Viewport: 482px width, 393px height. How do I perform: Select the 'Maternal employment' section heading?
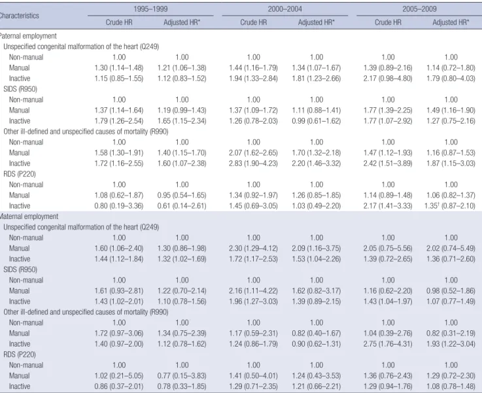tap(29, 216)
